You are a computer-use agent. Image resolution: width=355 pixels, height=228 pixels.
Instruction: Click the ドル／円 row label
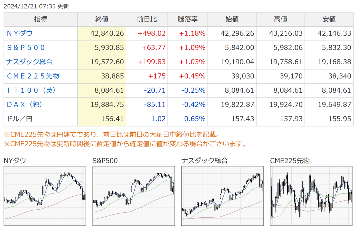[19, 119]
